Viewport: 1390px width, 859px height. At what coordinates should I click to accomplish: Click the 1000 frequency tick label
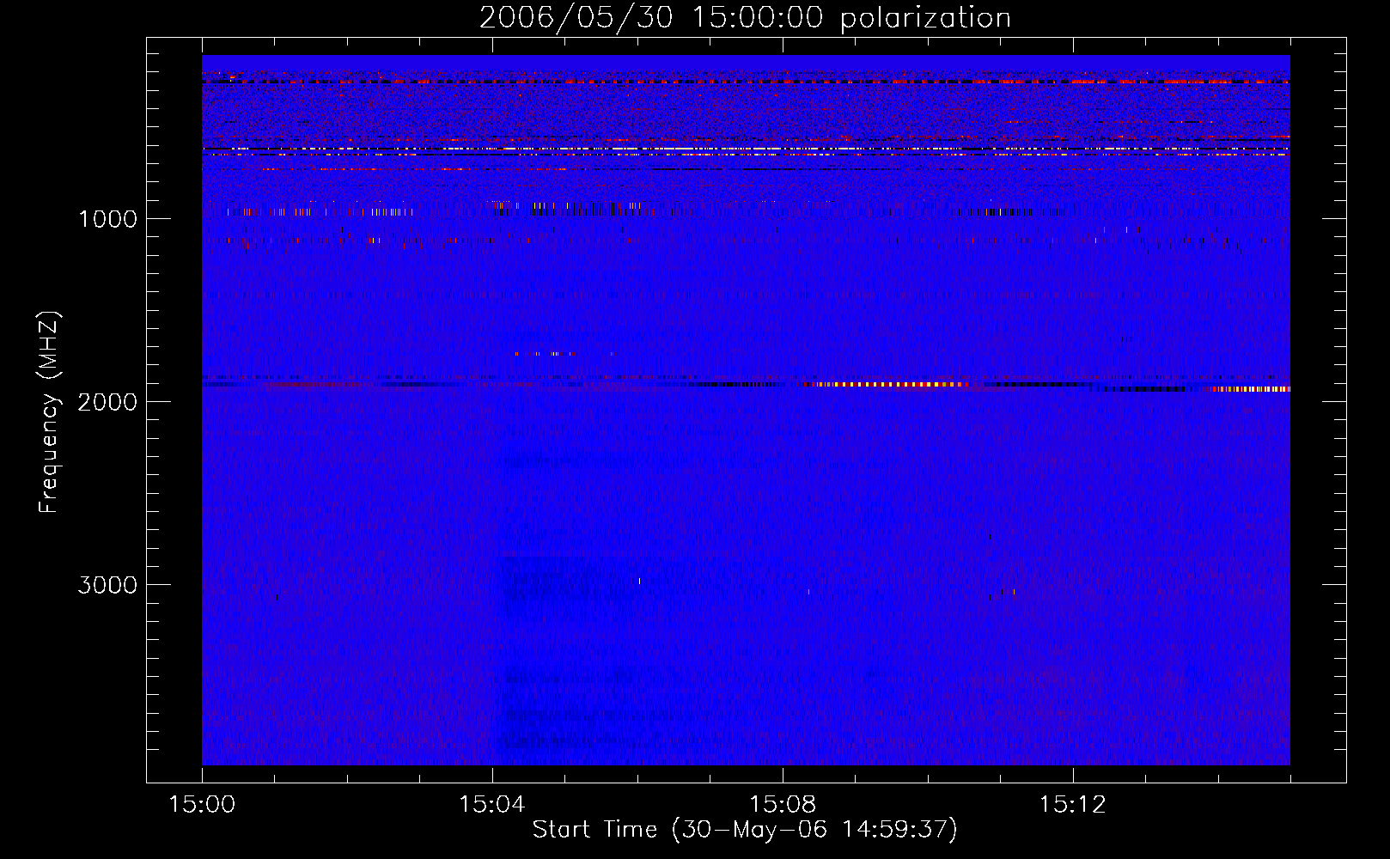(107, 219)
